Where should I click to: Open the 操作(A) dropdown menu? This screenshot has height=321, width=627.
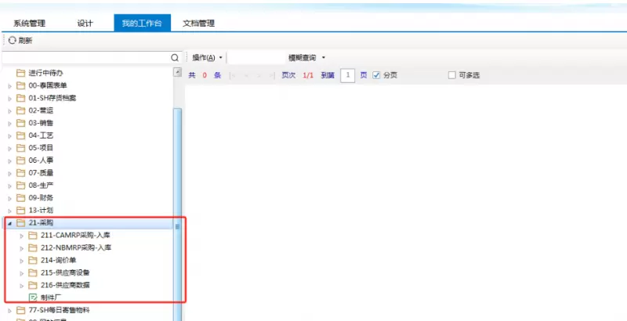(208, 58)
